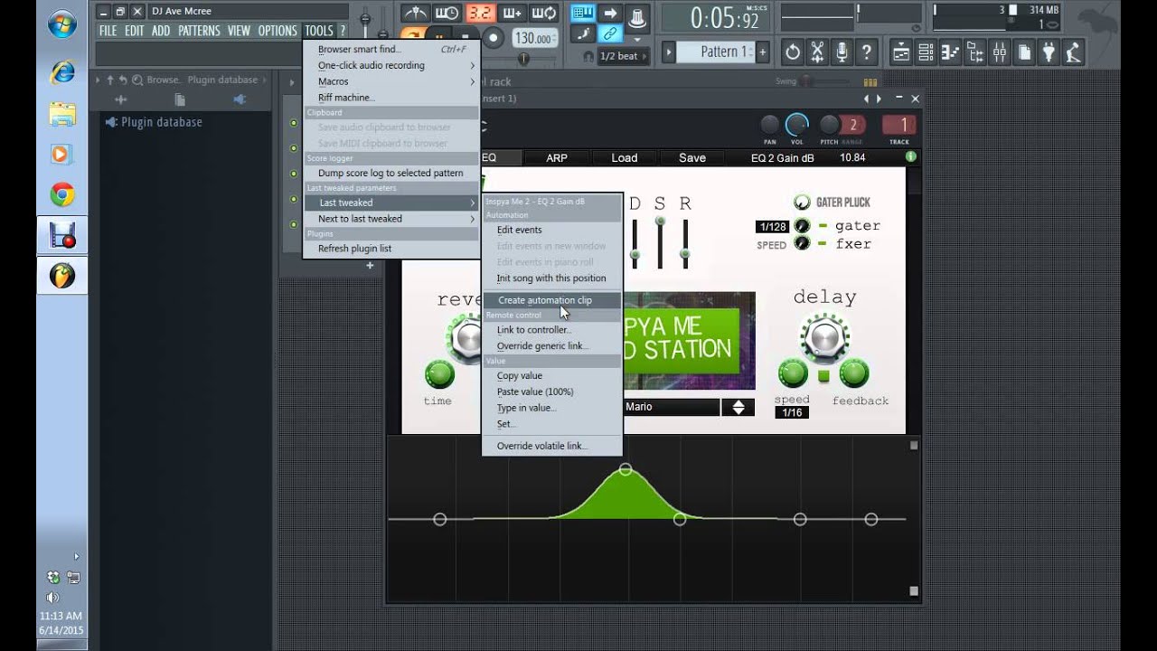This screenshot has height=651, width=1157.
Task: Toggle the typing keyboard to piano button
Action: pyautogui.click(x=583, y=14)
